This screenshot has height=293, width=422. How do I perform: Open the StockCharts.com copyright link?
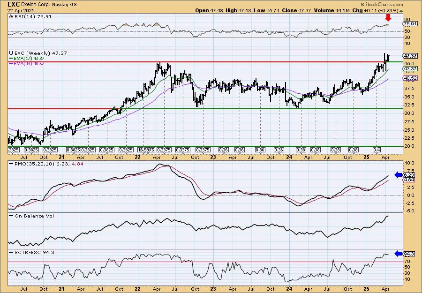pyautogui.click(x=382, y=4)
